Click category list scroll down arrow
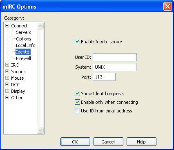Viewport: 174px width, 150px height. click(40, 130)
